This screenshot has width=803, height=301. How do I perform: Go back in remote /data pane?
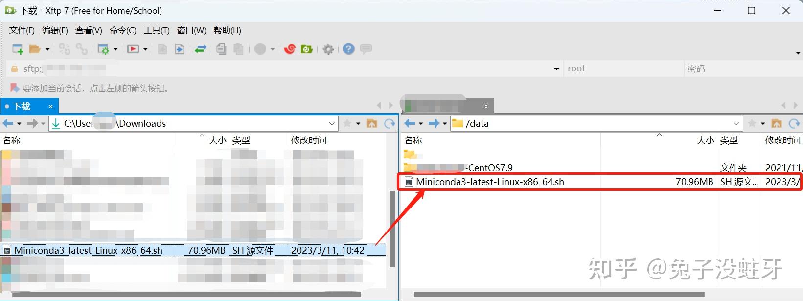(x=410, y=124)
